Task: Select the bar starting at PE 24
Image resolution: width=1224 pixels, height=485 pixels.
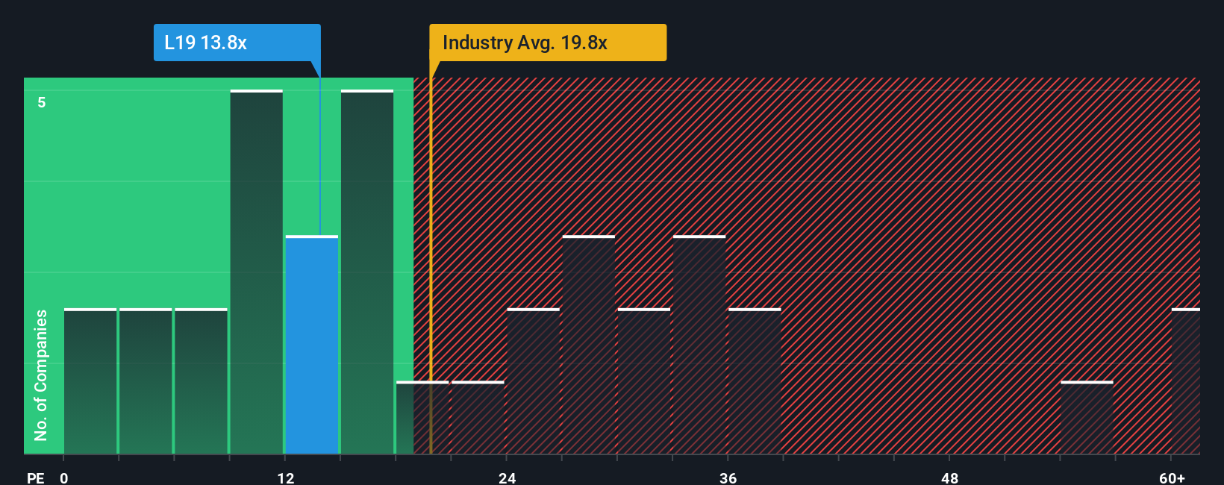Action: pyautogui.click(x=533, y=381)
